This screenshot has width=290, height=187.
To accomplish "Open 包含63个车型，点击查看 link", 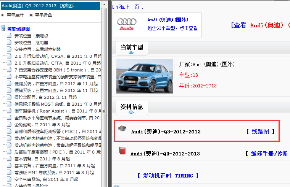I will 172,28.
